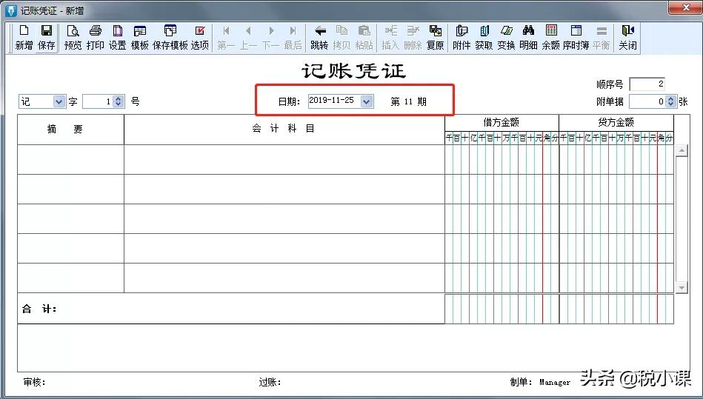Click the 过账 label at bottom
The width and height of the screenshot is (703, 399).
[270, 382]
